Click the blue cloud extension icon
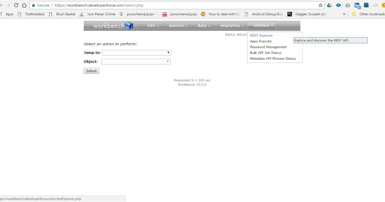The image size is (385, 202). [x=338, y=5]
